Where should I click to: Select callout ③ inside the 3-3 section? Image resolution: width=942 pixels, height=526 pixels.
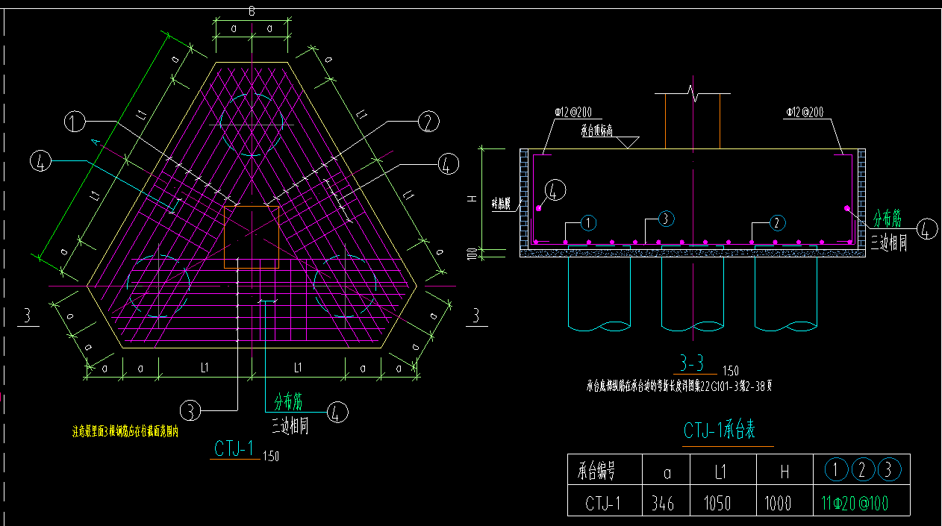[667, 219]
